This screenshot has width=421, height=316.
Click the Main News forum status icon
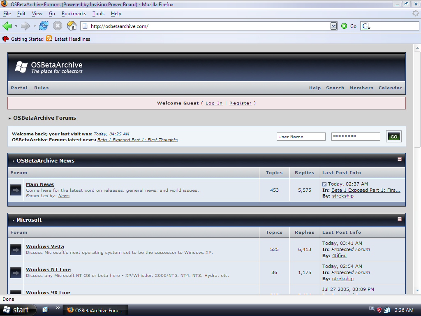click(16, 190)
